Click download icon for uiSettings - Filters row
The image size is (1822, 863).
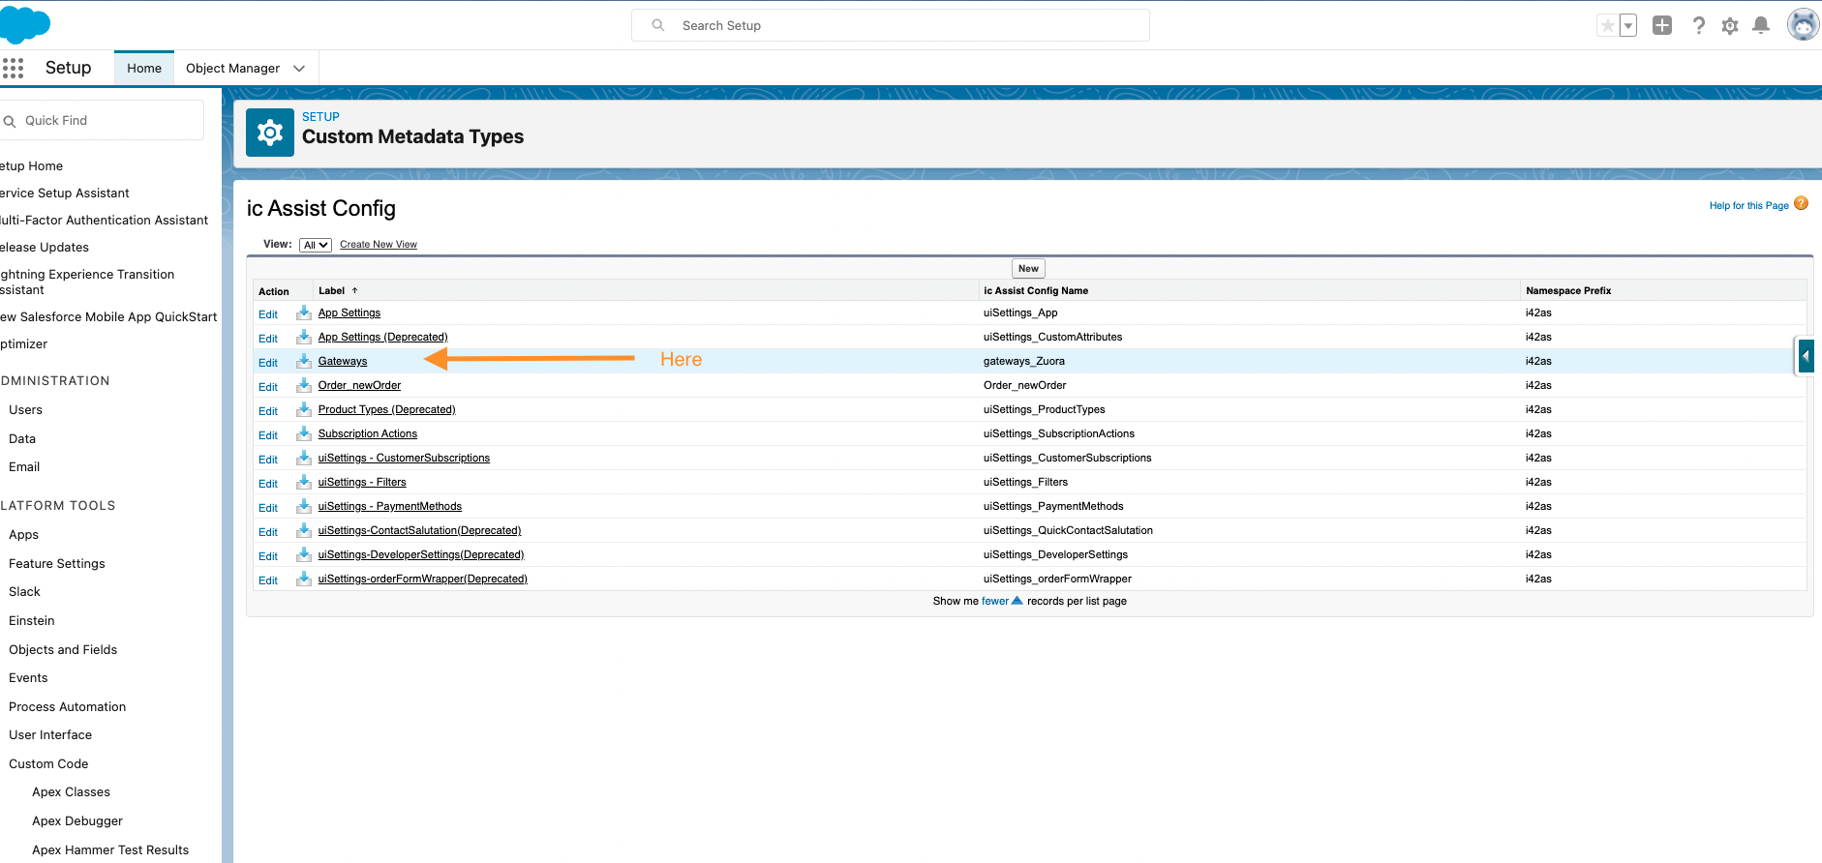tap(304, 482)
